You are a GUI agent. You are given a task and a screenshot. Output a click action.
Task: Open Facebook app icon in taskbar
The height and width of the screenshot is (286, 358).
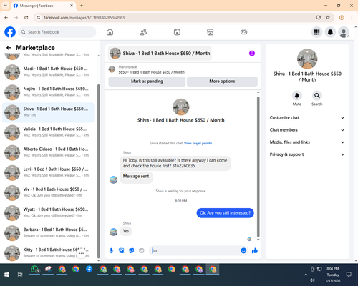tap(89, 270)
